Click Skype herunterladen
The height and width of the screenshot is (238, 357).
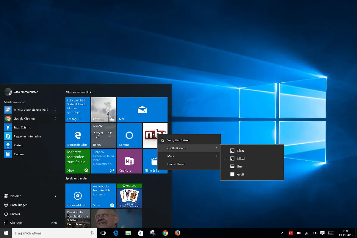27,136
